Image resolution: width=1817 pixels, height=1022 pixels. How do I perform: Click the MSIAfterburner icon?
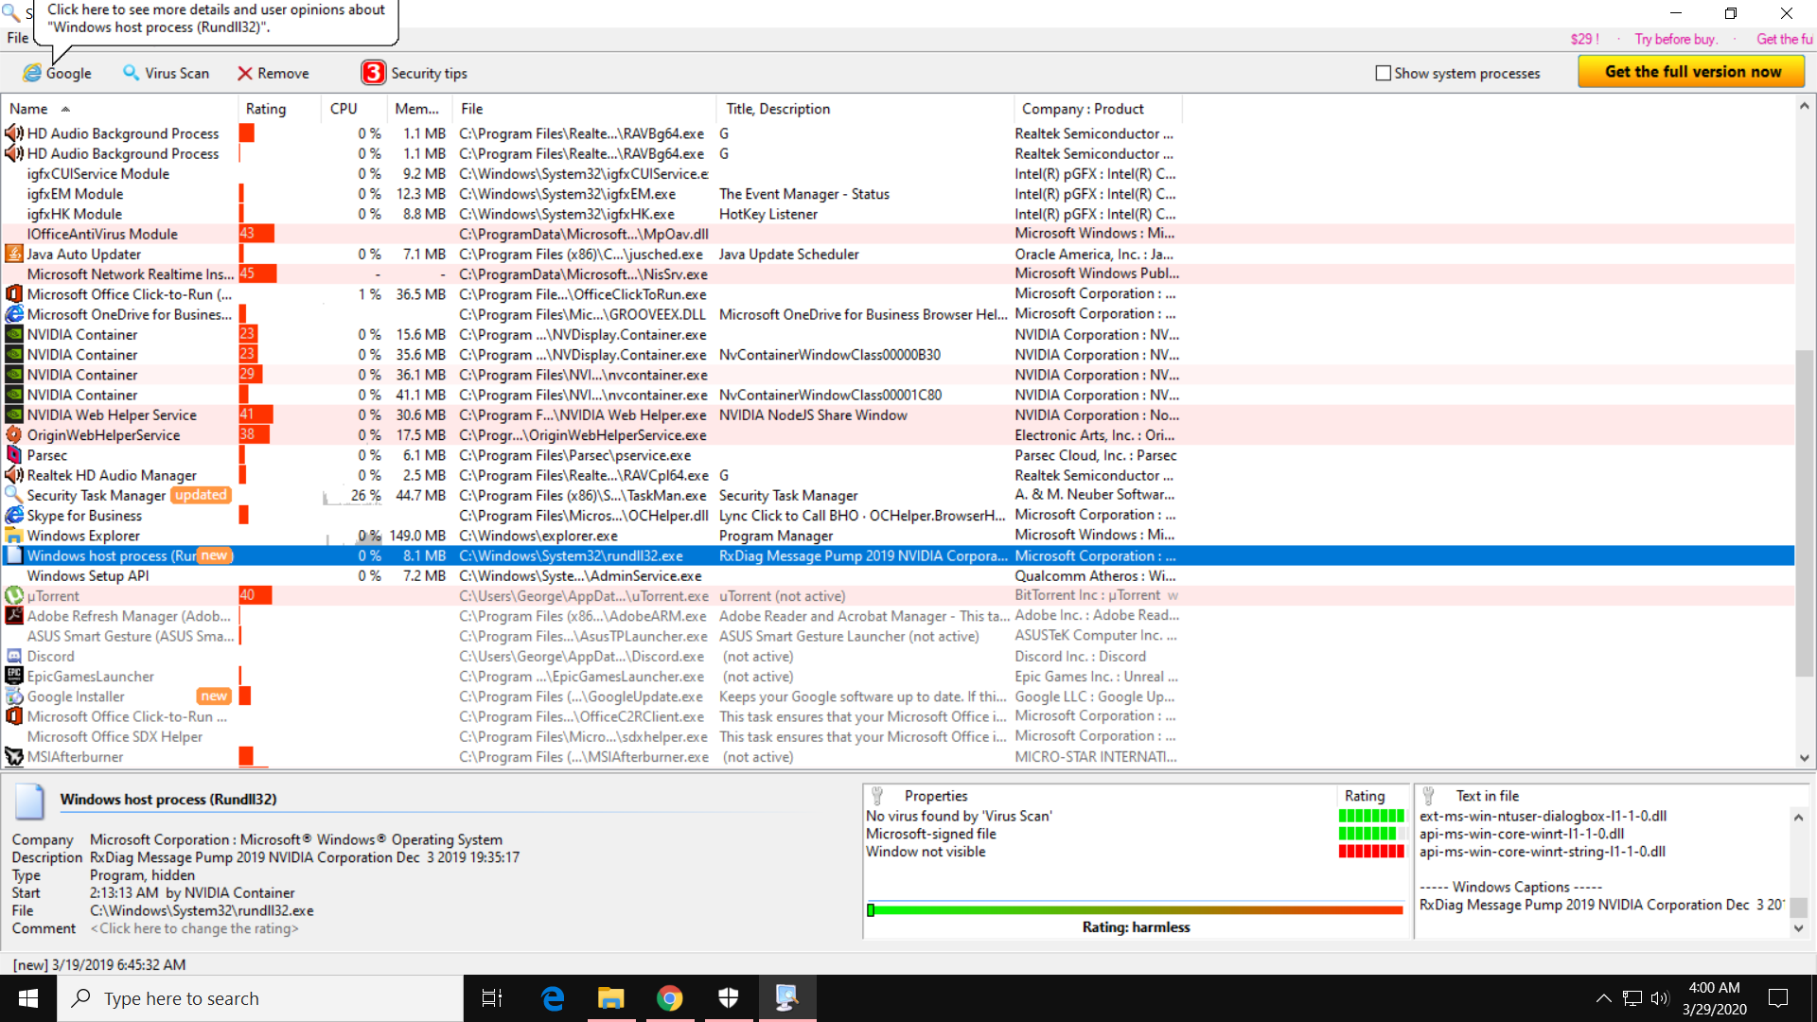click(14, 757)
